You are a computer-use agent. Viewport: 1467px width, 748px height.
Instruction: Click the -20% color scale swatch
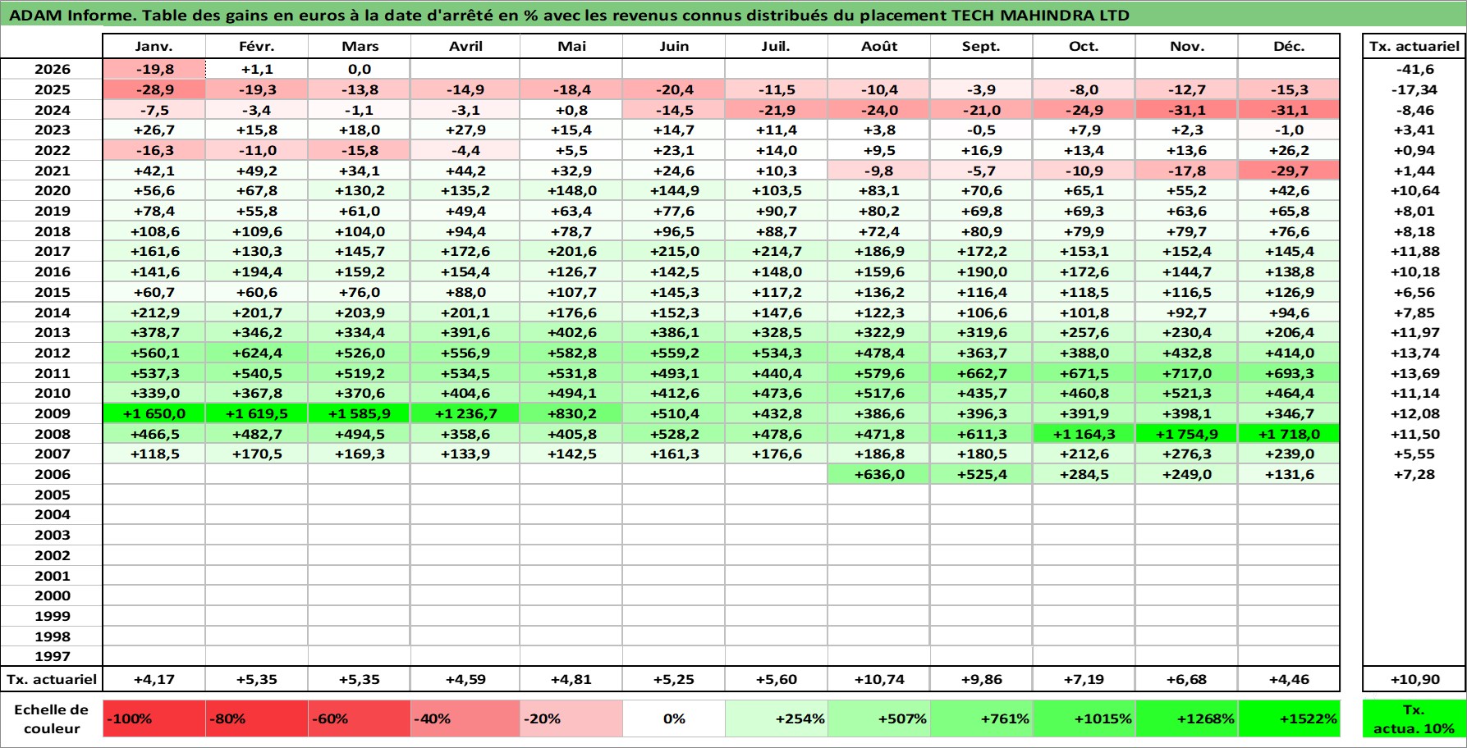click(x=571, y=718)
